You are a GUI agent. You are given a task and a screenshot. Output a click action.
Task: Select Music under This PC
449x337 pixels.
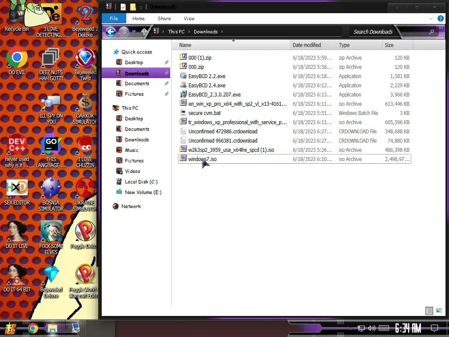tap(132, 150)
